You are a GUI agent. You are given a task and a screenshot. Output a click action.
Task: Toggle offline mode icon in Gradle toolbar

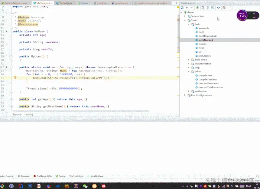(x=218, y=8)
